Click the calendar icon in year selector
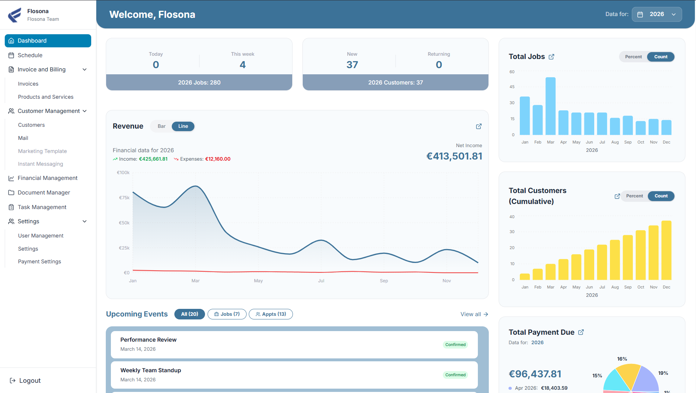This screenshot has height=393, width=696. coord(640,15)
